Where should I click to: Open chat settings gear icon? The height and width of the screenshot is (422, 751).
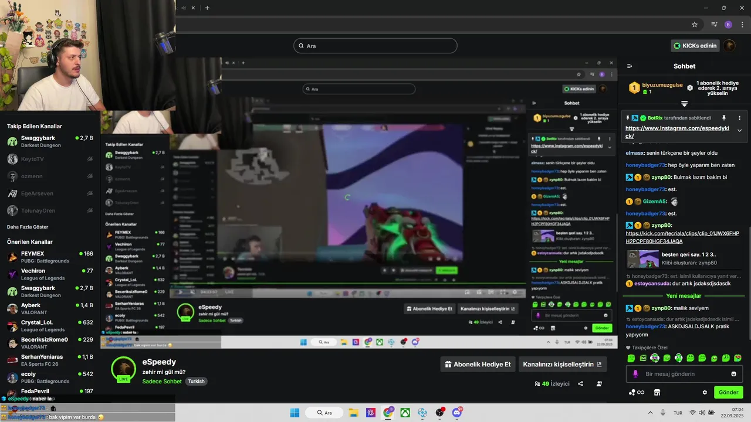tap(705, 392)
